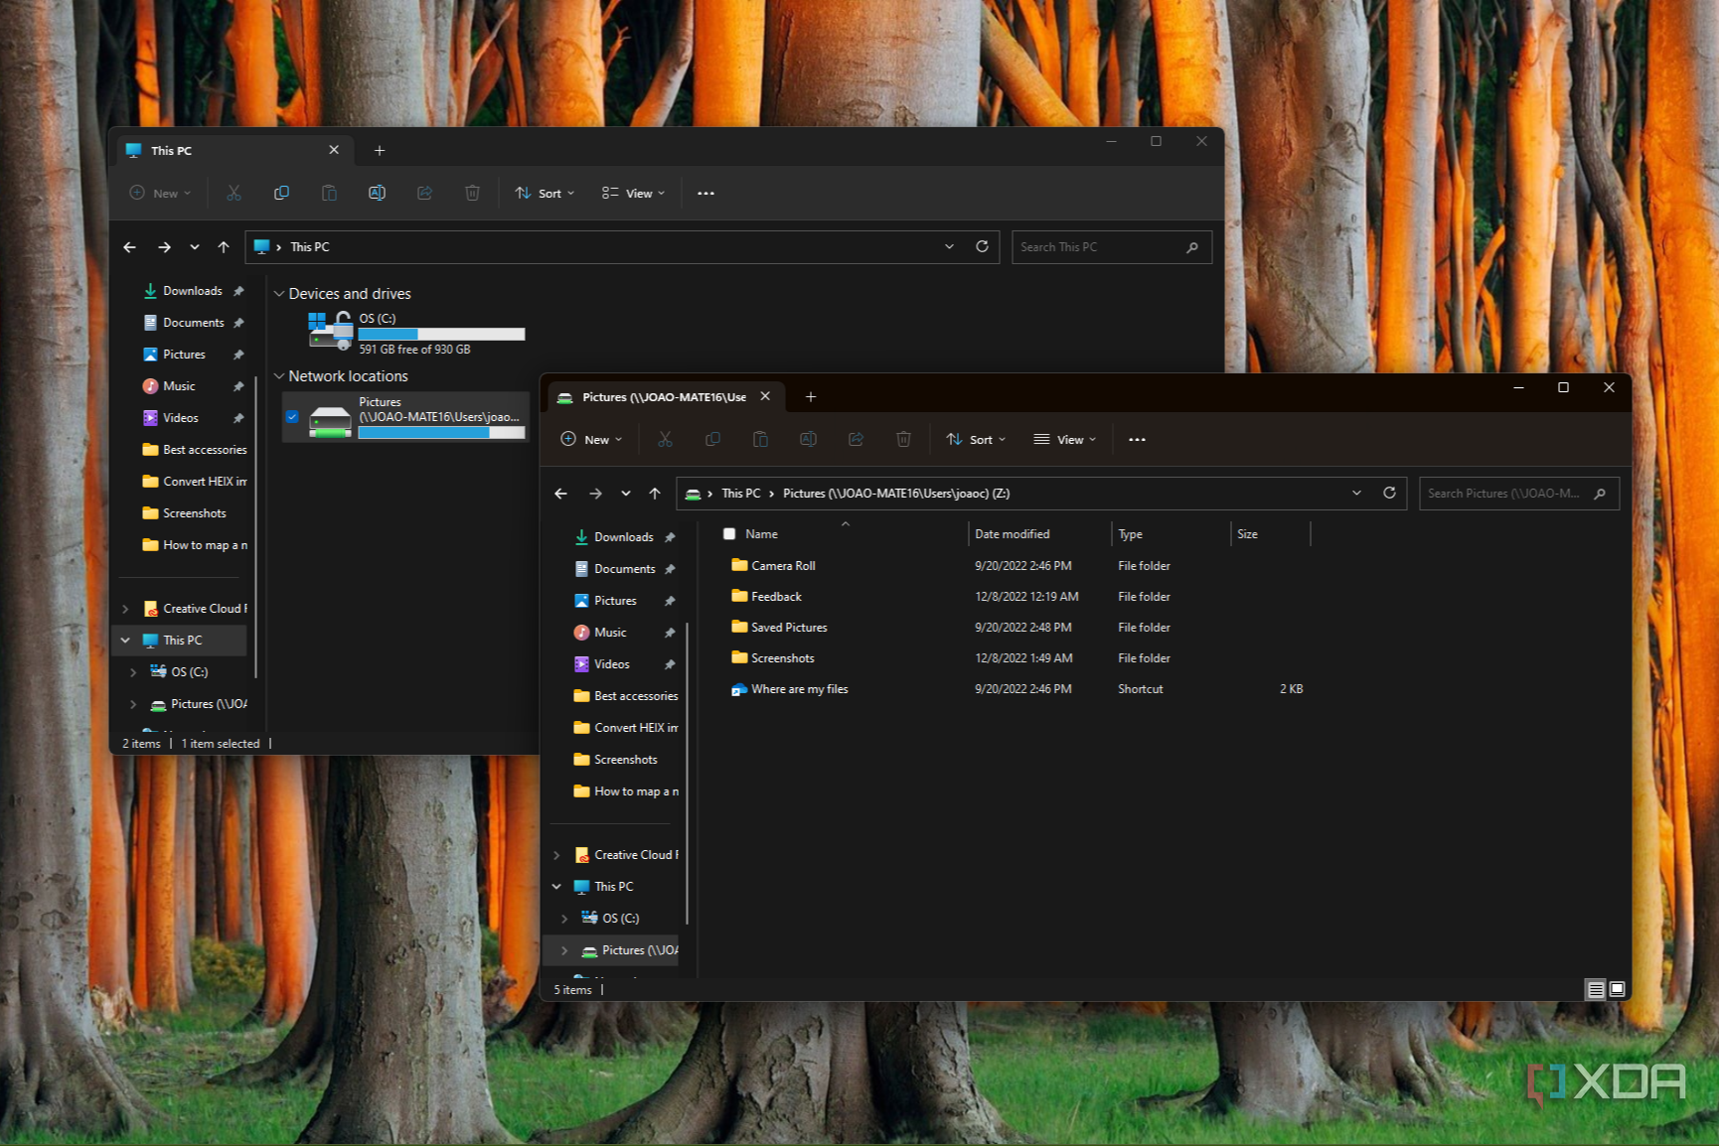Click the Delete icon in the toolbar
This screenshot has width=1719, height=1146.
[903, 439]
